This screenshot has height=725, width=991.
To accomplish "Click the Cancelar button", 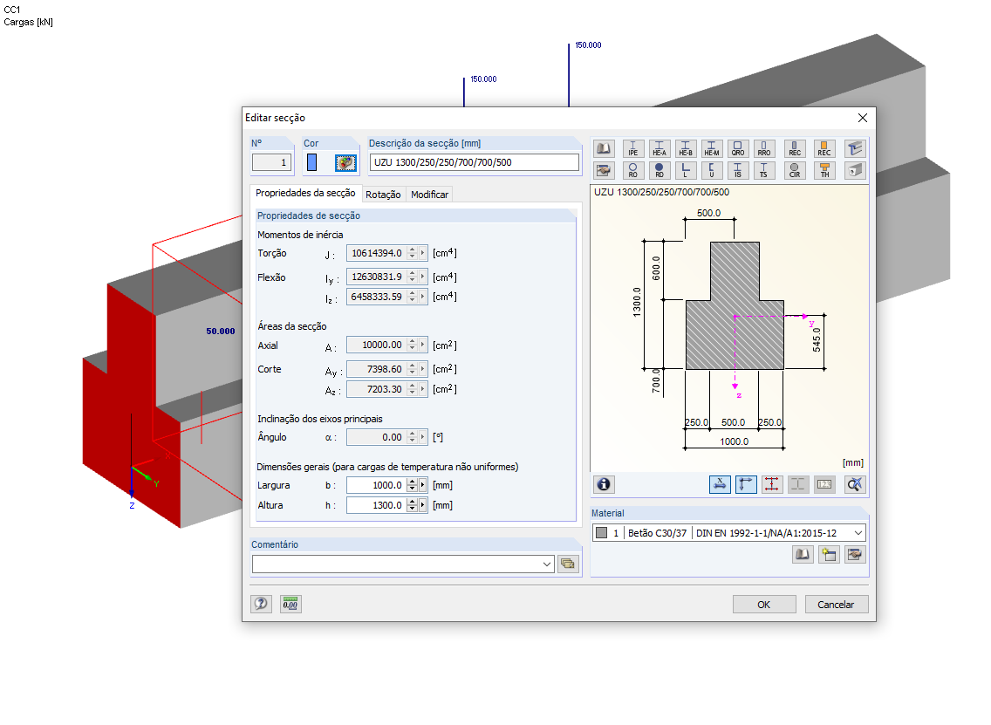I will 836,605.
